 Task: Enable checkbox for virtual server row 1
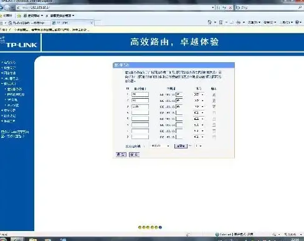pyautogui.click(x=214, y=94)
